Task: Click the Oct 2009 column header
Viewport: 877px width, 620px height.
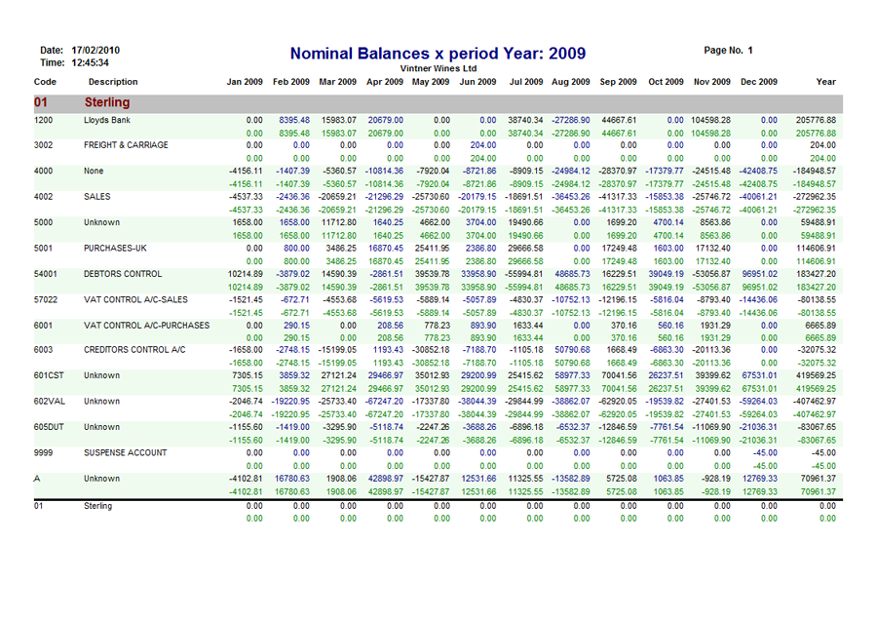Action: (666, 82)
